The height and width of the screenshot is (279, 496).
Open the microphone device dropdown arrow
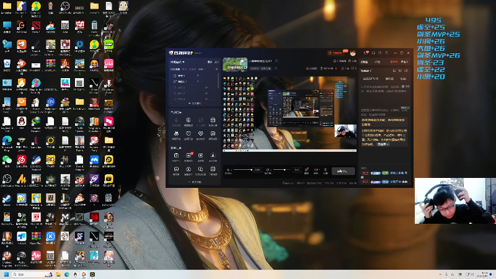[x=231, y=170]
